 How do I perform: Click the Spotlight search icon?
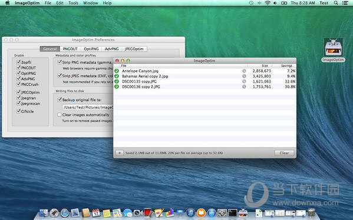336,3
